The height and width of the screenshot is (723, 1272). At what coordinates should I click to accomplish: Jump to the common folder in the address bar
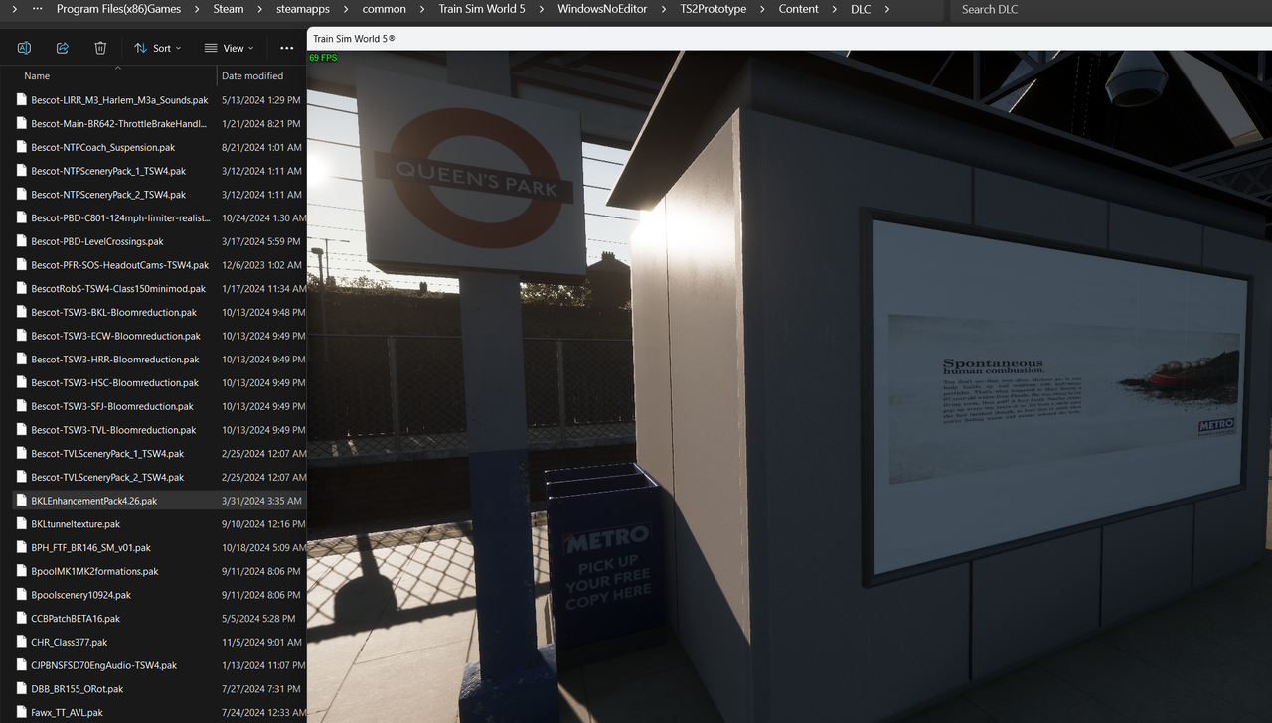pyautogui.click(x=385, y=9)
